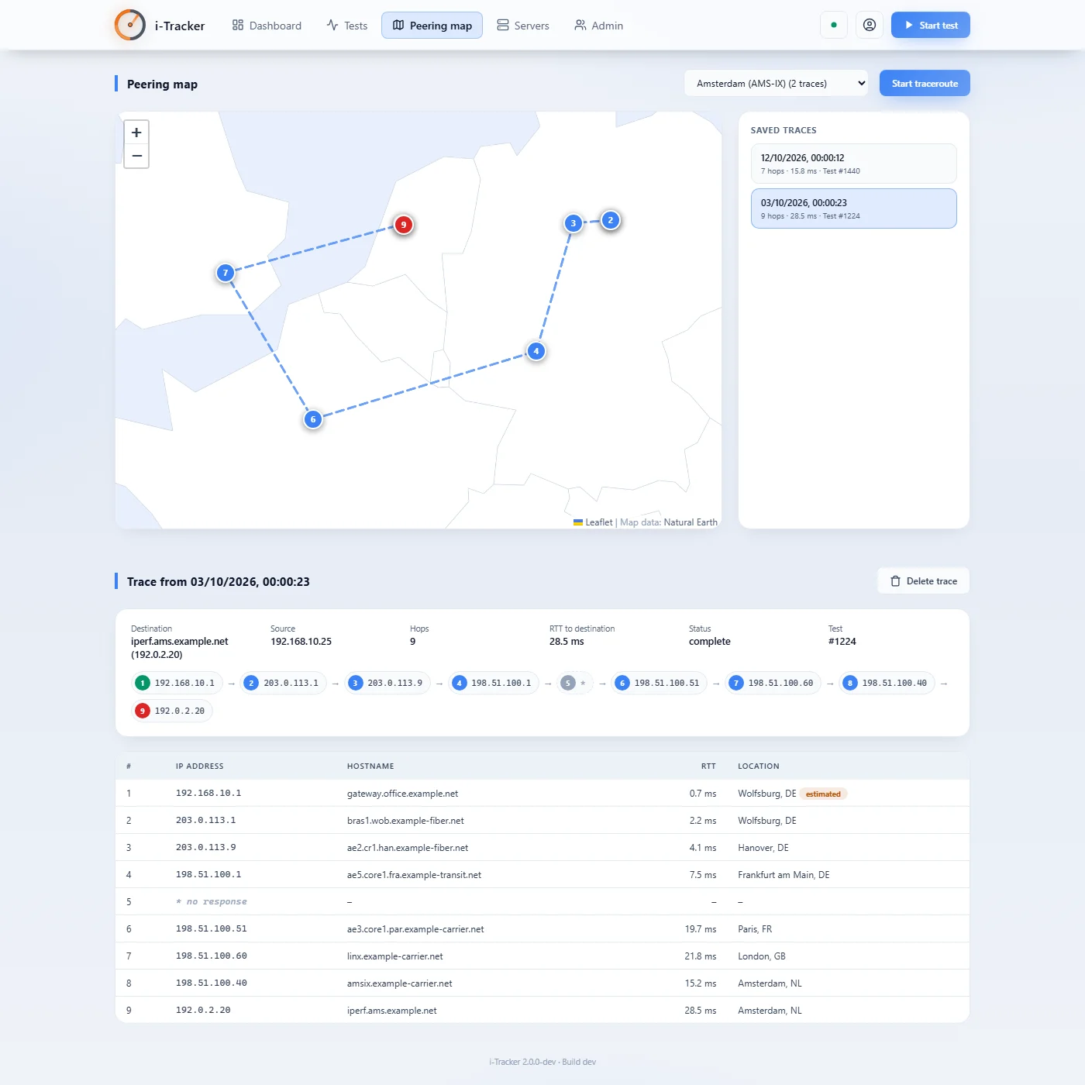
Task: Open the Amsterdam (AMS-IX) location dropdown
Action: [x=776, y=84]
